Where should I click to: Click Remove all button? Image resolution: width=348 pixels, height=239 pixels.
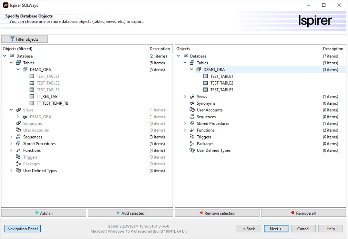303,213
